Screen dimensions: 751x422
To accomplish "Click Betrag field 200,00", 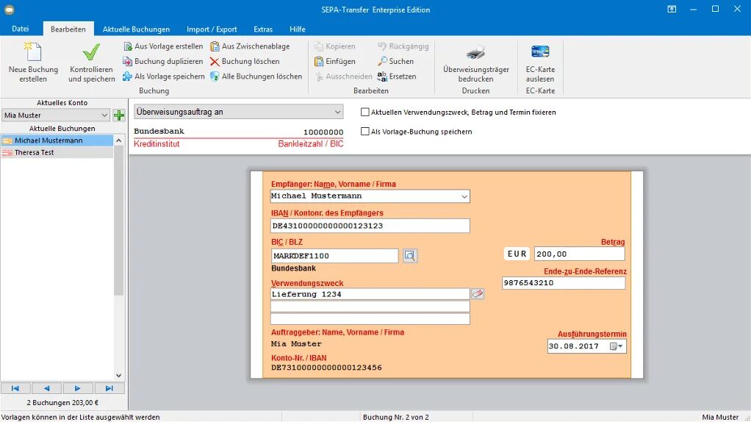I will [579, 254].
